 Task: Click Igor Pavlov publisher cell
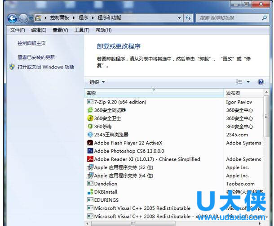[239, 102]
